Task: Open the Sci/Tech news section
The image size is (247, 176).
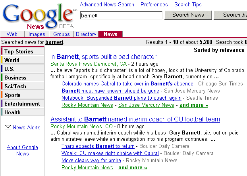Action: click(x=23, y=86)
